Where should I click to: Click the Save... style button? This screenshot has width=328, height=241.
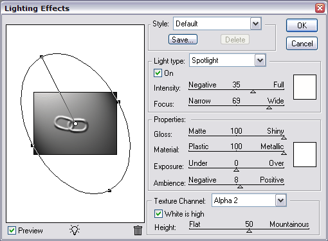183,40
